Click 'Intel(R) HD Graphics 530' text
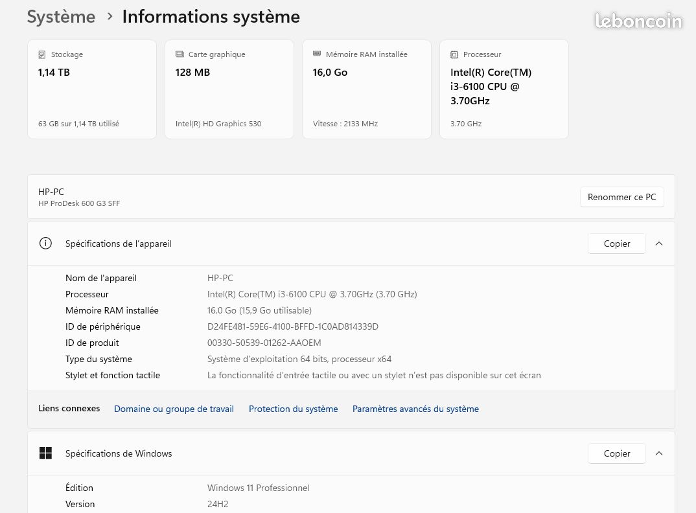 pyautogui.click(x=218, y=124)
